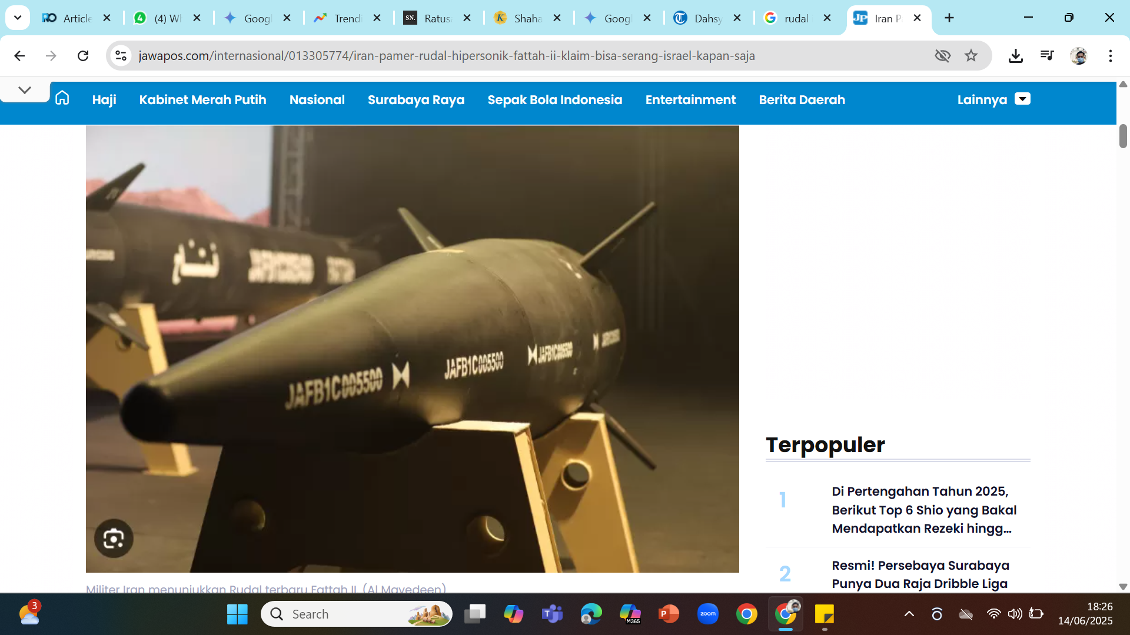The height and width of the screenshot is (635, 1130).
Task: Open Google Chrome from the taskbar
Action: point(746,614)
